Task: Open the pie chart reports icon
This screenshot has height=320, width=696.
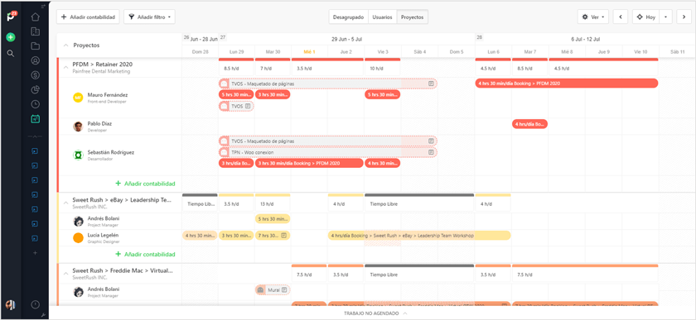Action: (36, 90)
